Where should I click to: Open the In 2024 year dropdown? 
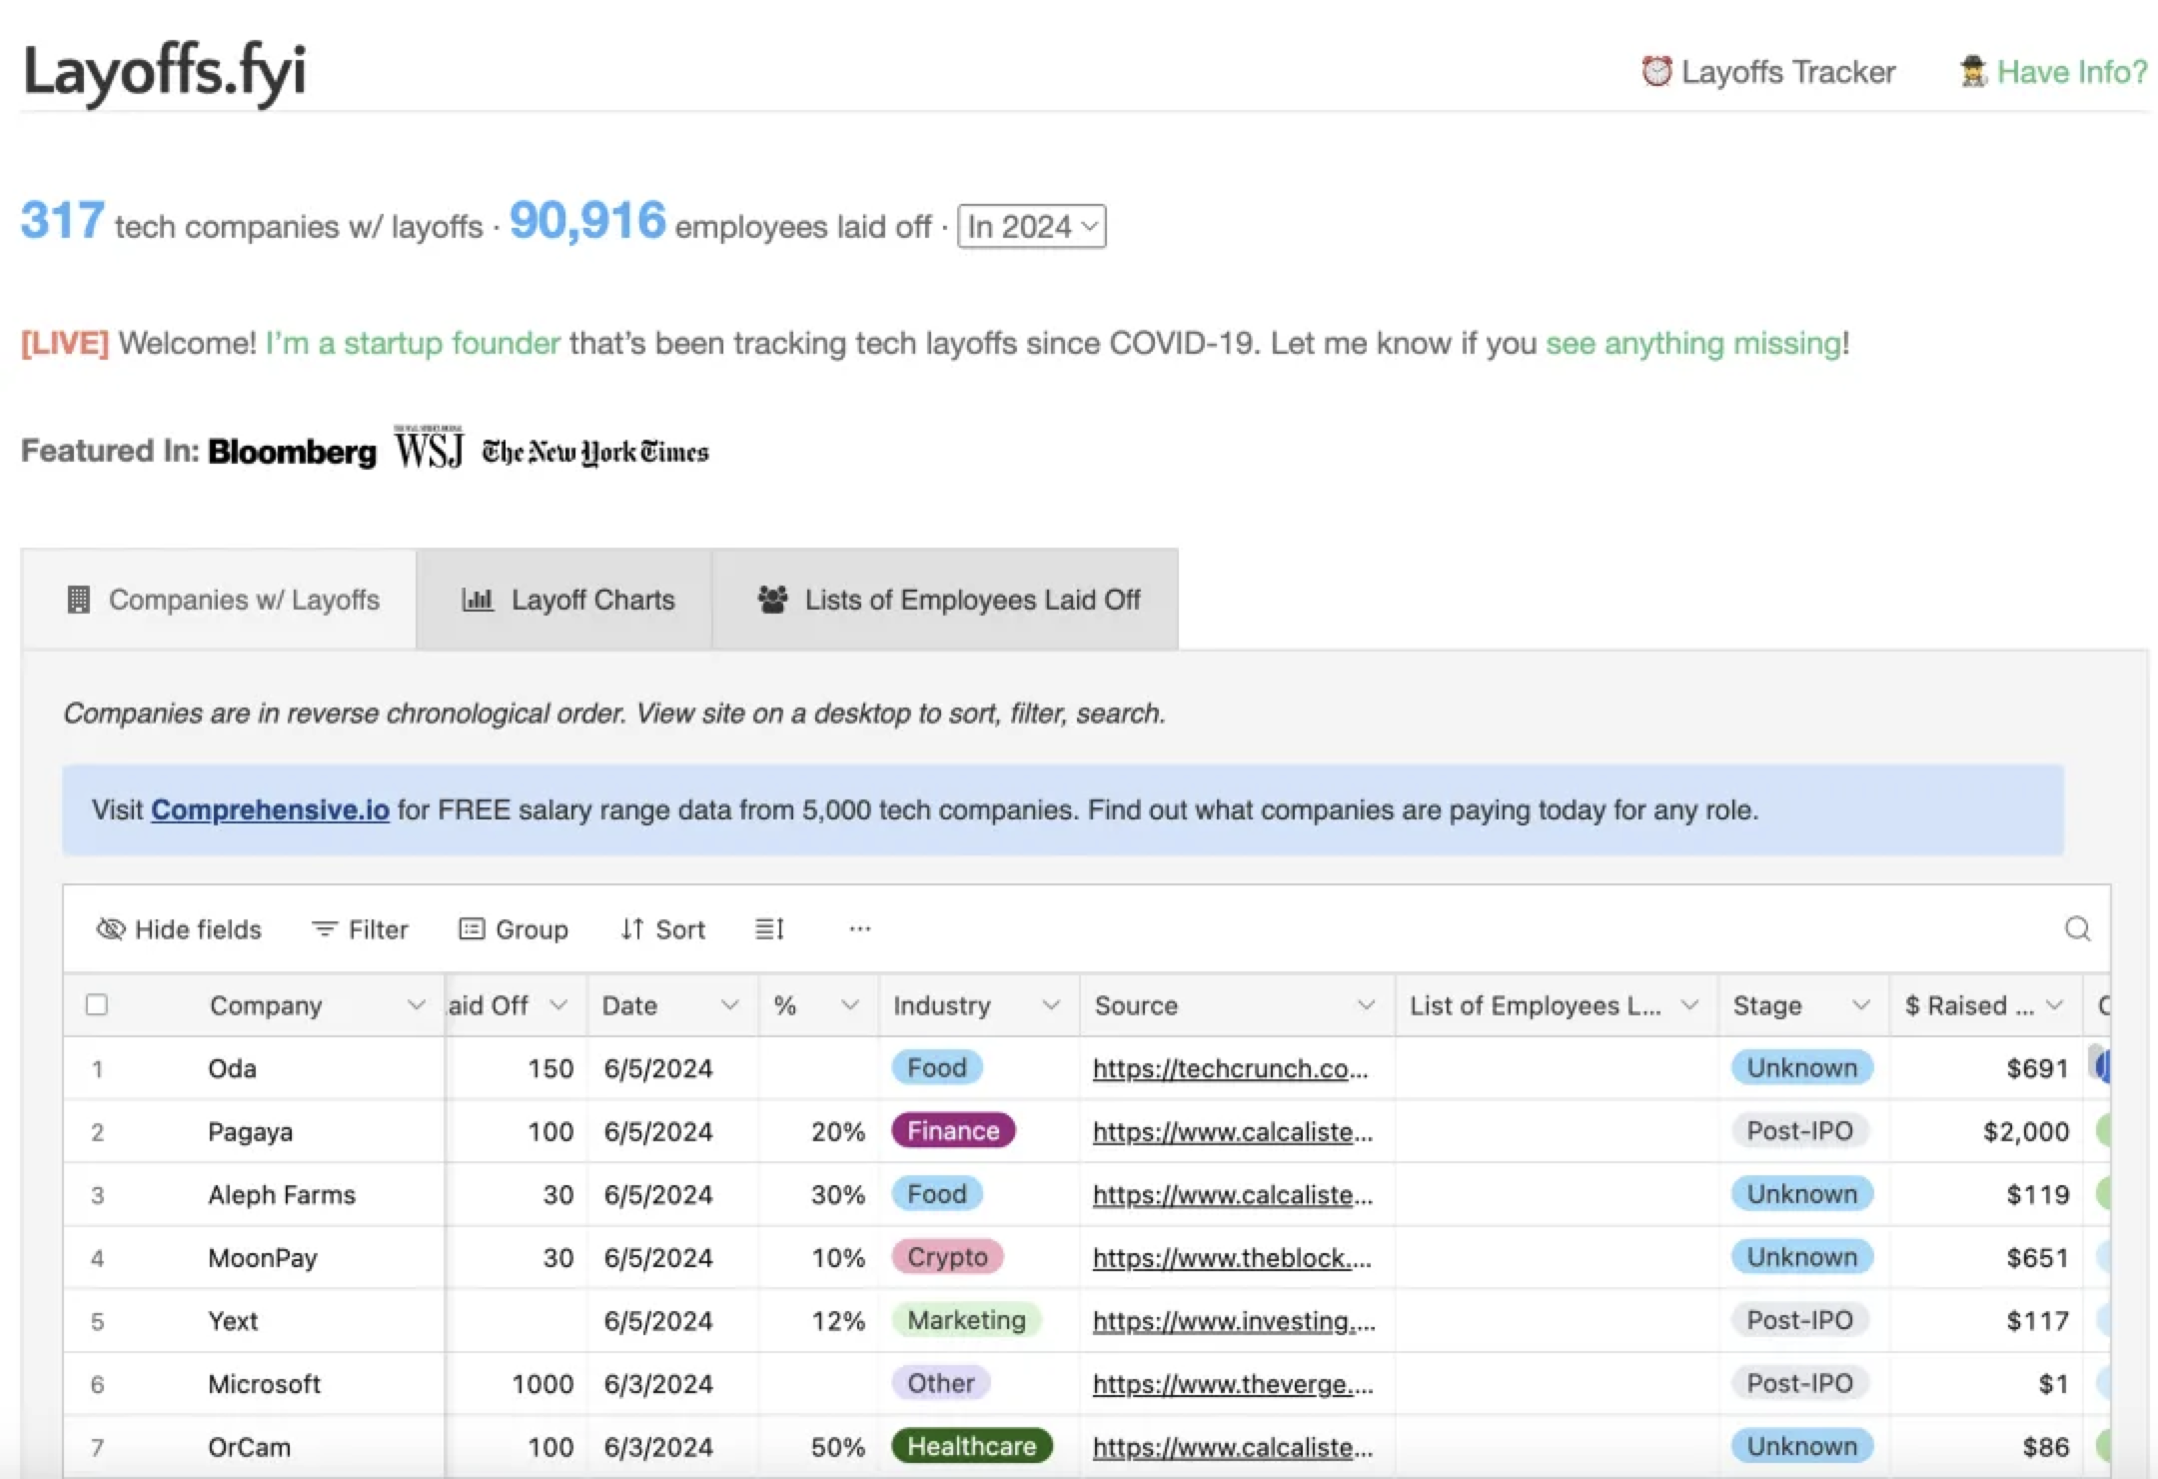point(1031,227)
